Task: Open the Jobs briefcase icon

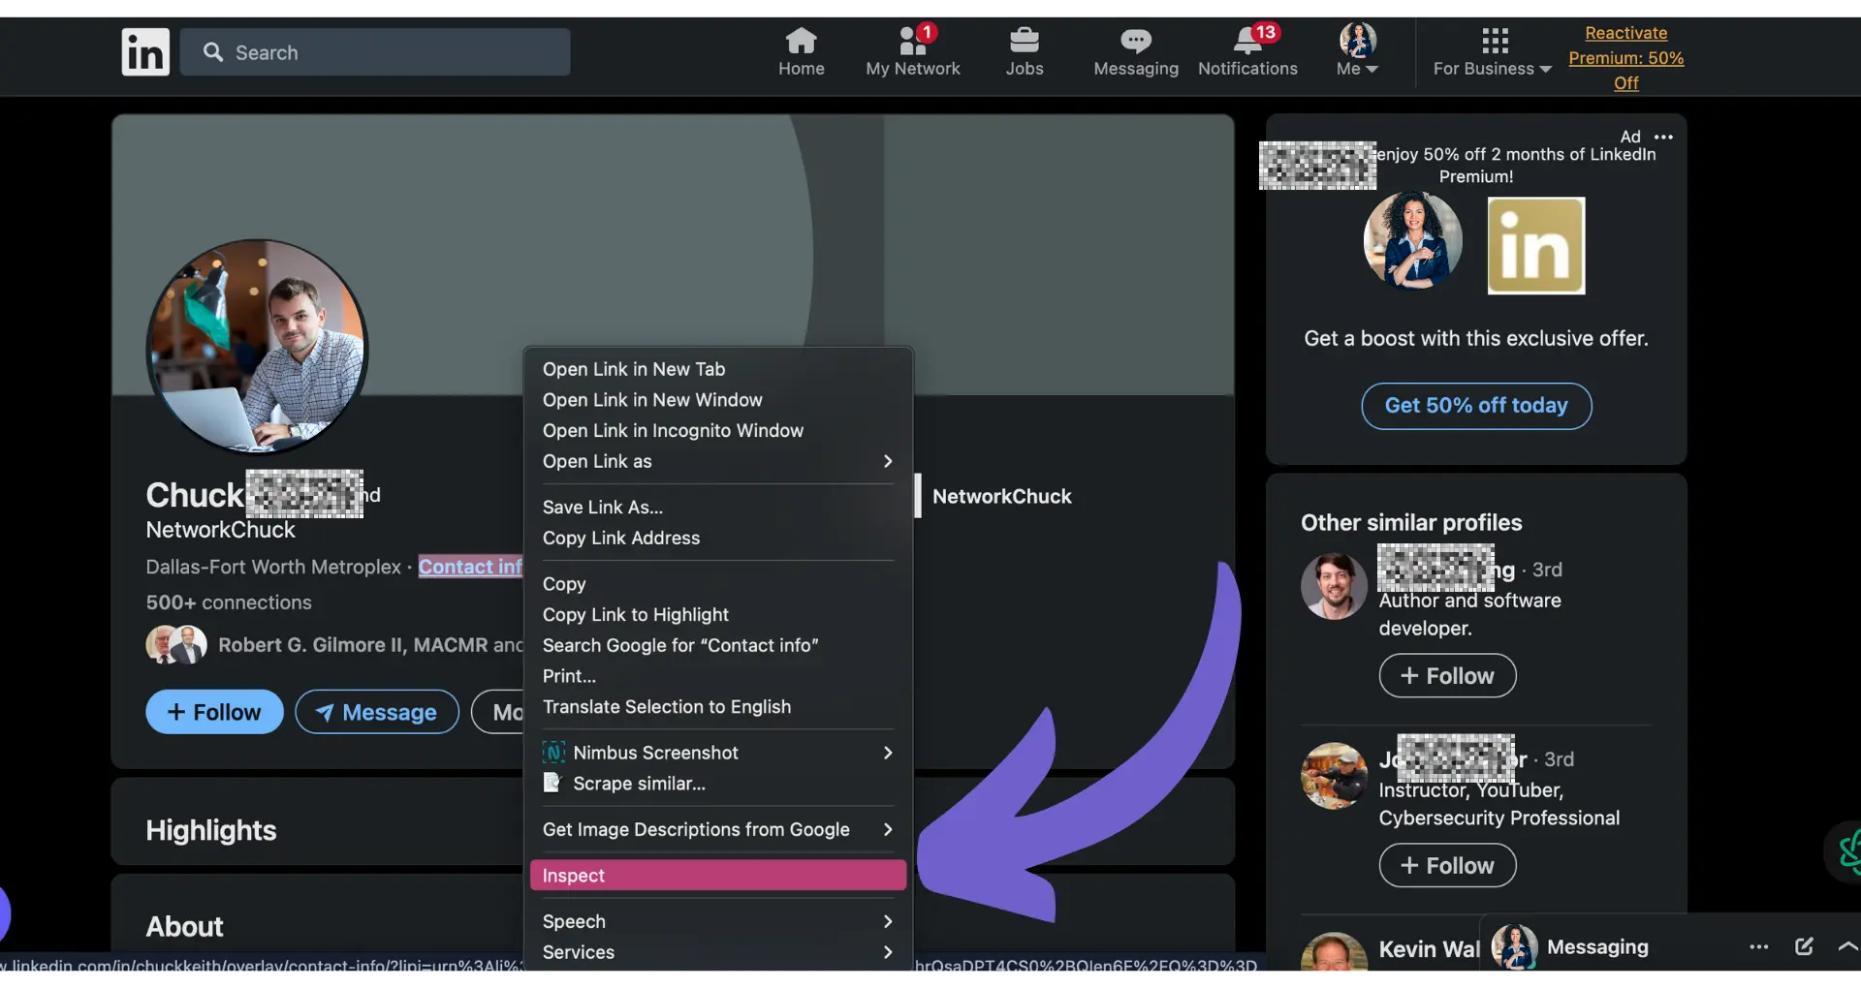Action: point(1024,52)
